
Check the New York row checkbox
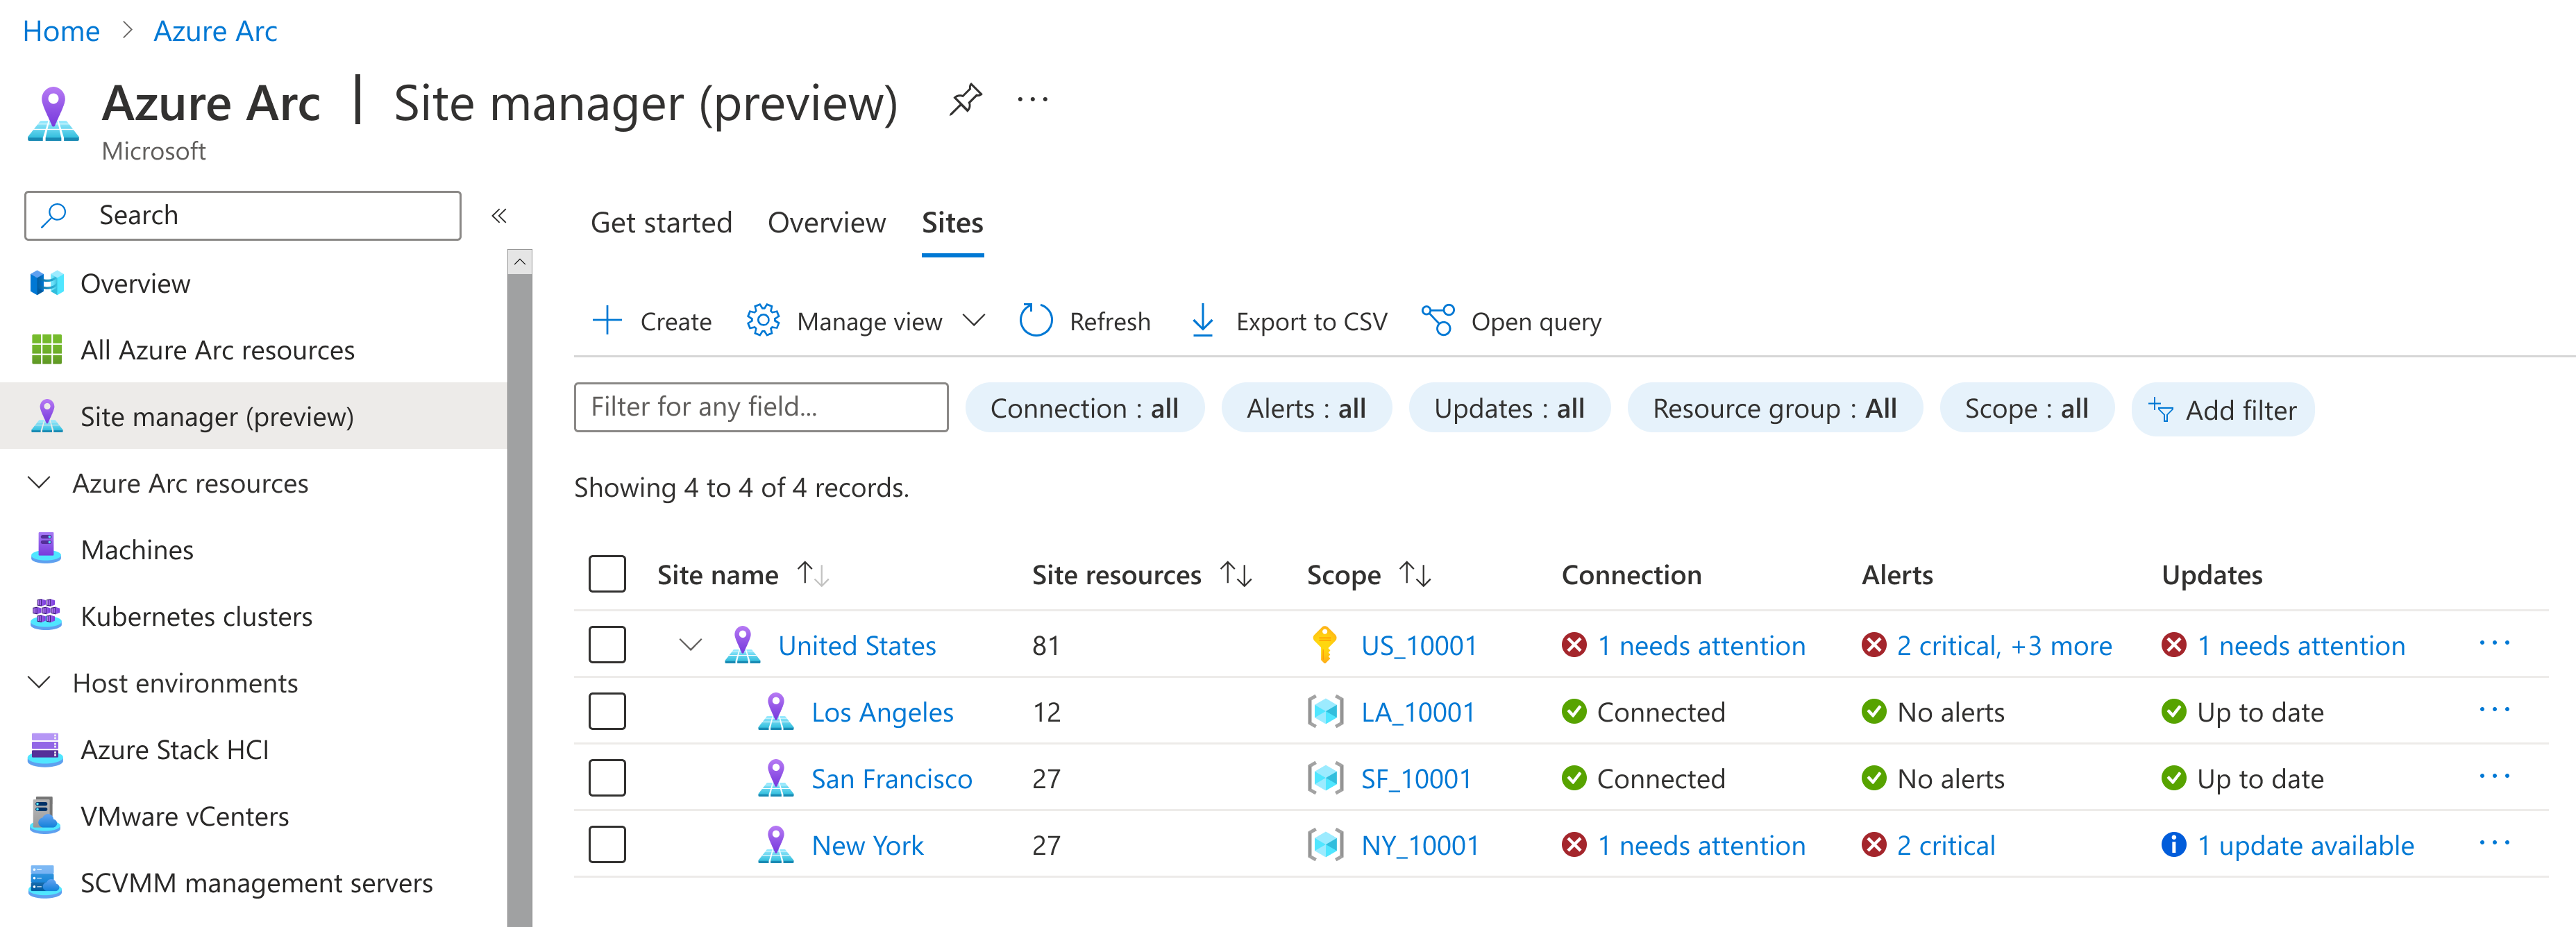pyautogui.click(x=607, y=844)
